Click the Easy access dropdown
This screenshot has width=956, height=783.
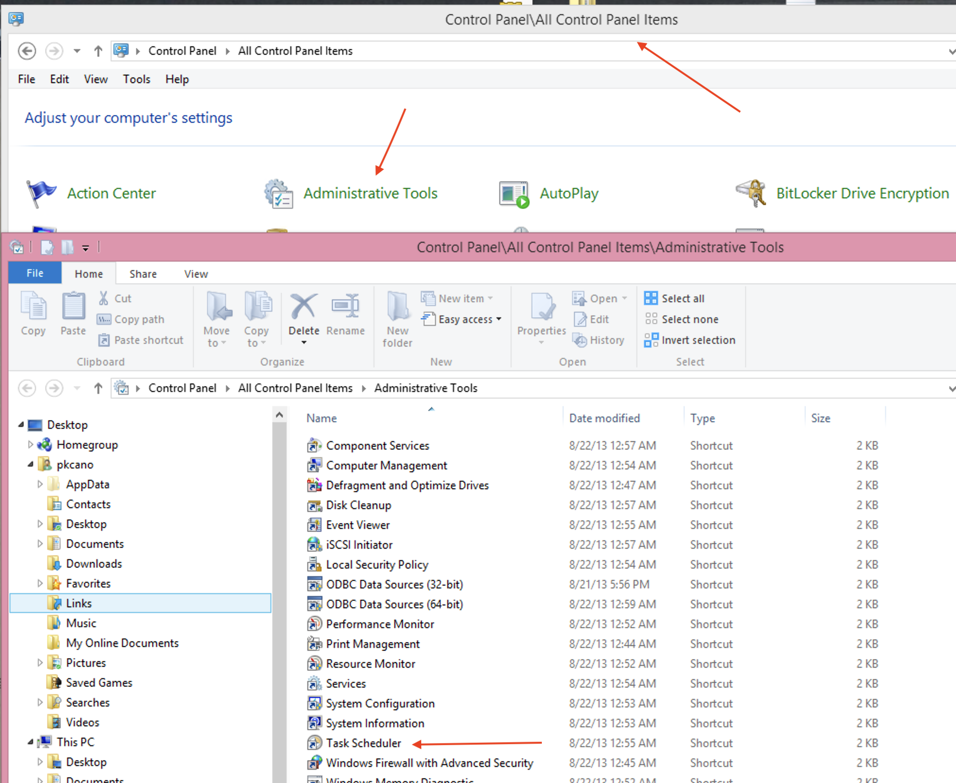[465, 320]
